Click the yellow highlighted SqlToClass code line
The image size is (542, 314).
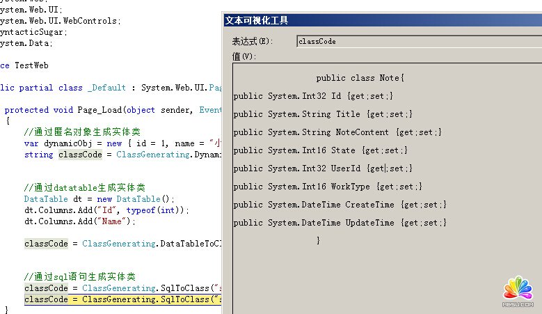[x=122, y=299]
